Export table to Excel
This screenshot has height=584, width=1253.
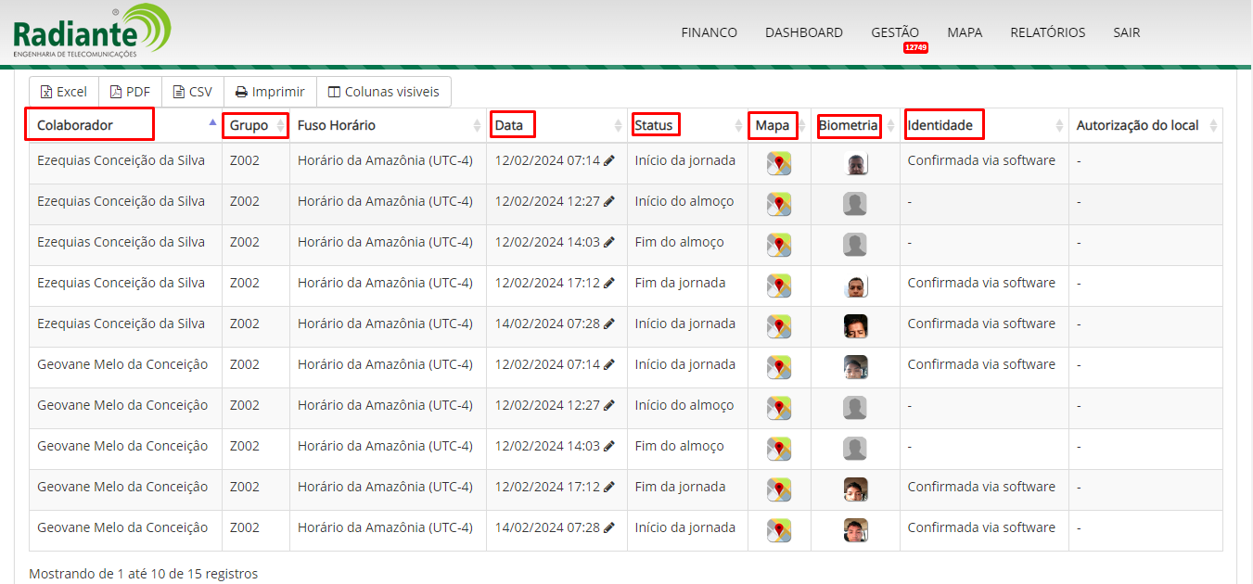(x=64, y=92)
